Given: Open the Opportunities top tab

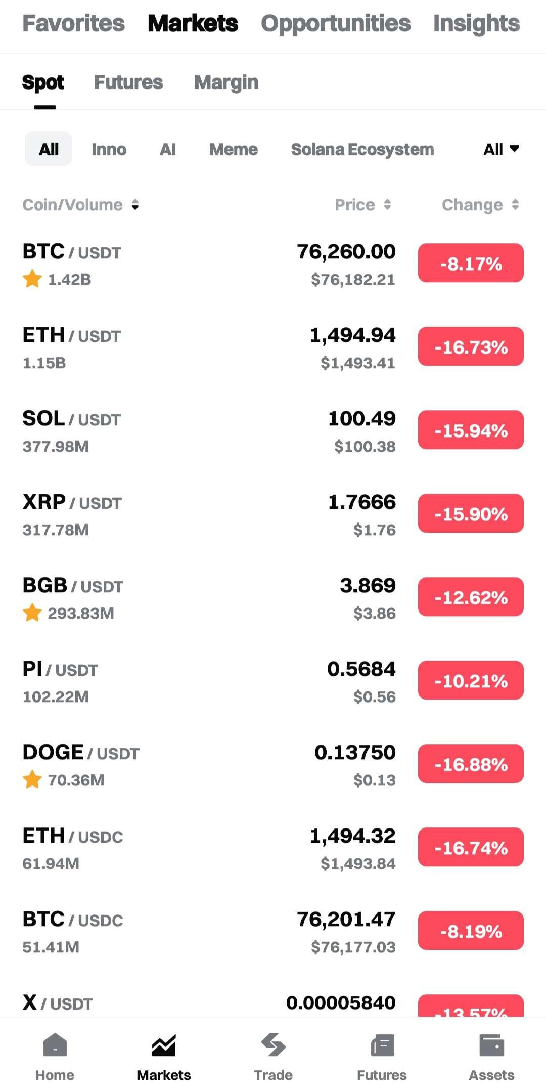Looking at the screenshot, I should pos(336,23).
